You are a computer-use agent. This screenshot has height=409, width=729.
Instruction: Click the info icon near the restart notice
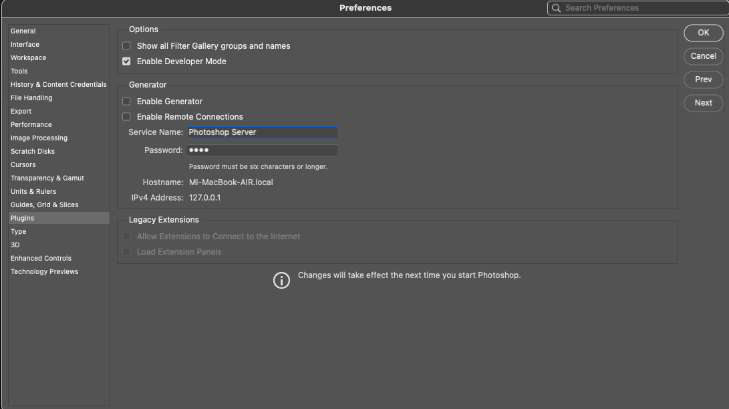281,279
